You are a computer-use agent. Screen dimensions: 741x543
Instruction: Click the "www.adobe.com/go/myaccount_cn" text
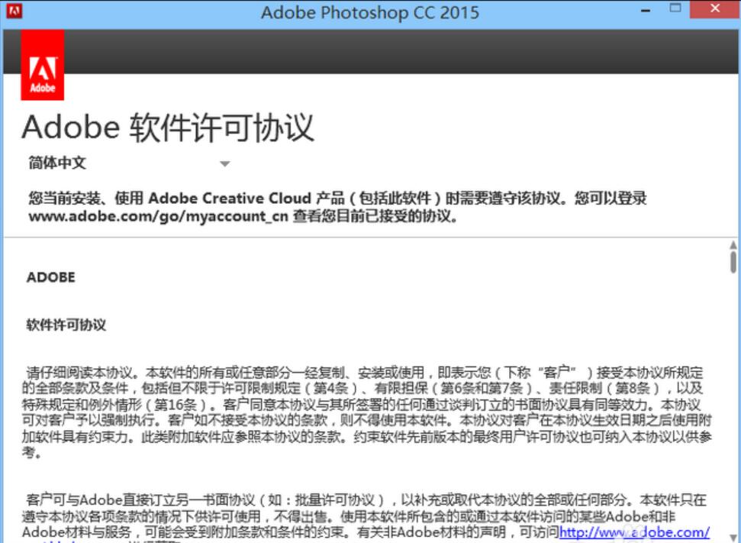tap(158, 216)
